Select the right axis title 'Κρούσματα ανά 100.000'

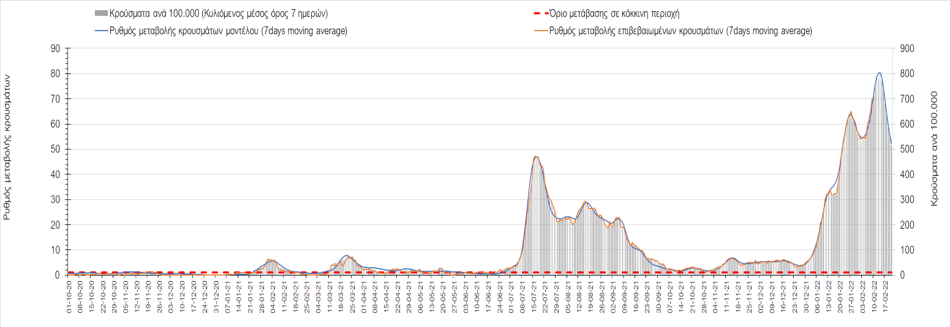pos(935,149)
